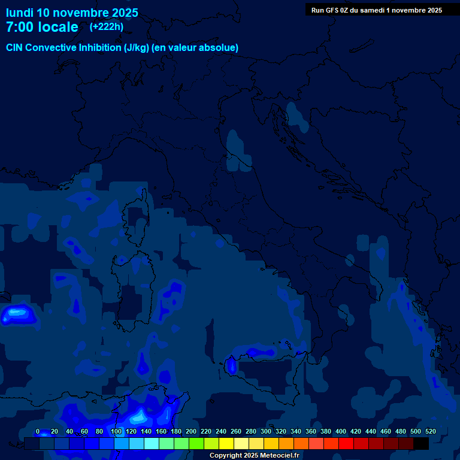Open the 'Copyright 2025 Meteociel.fr' link
460x460 pixels.
coord(254,455)
